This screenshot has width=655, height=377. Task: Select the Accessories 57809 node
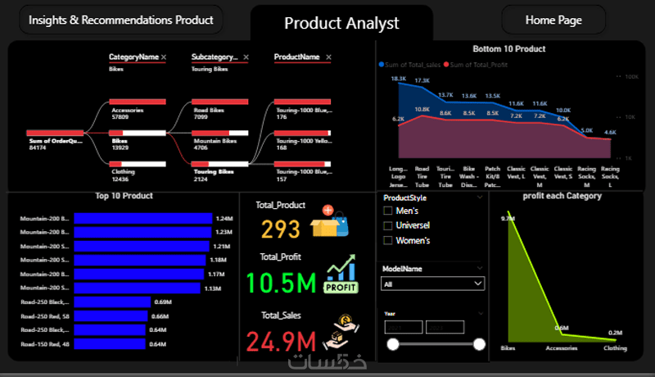(138, 102)
